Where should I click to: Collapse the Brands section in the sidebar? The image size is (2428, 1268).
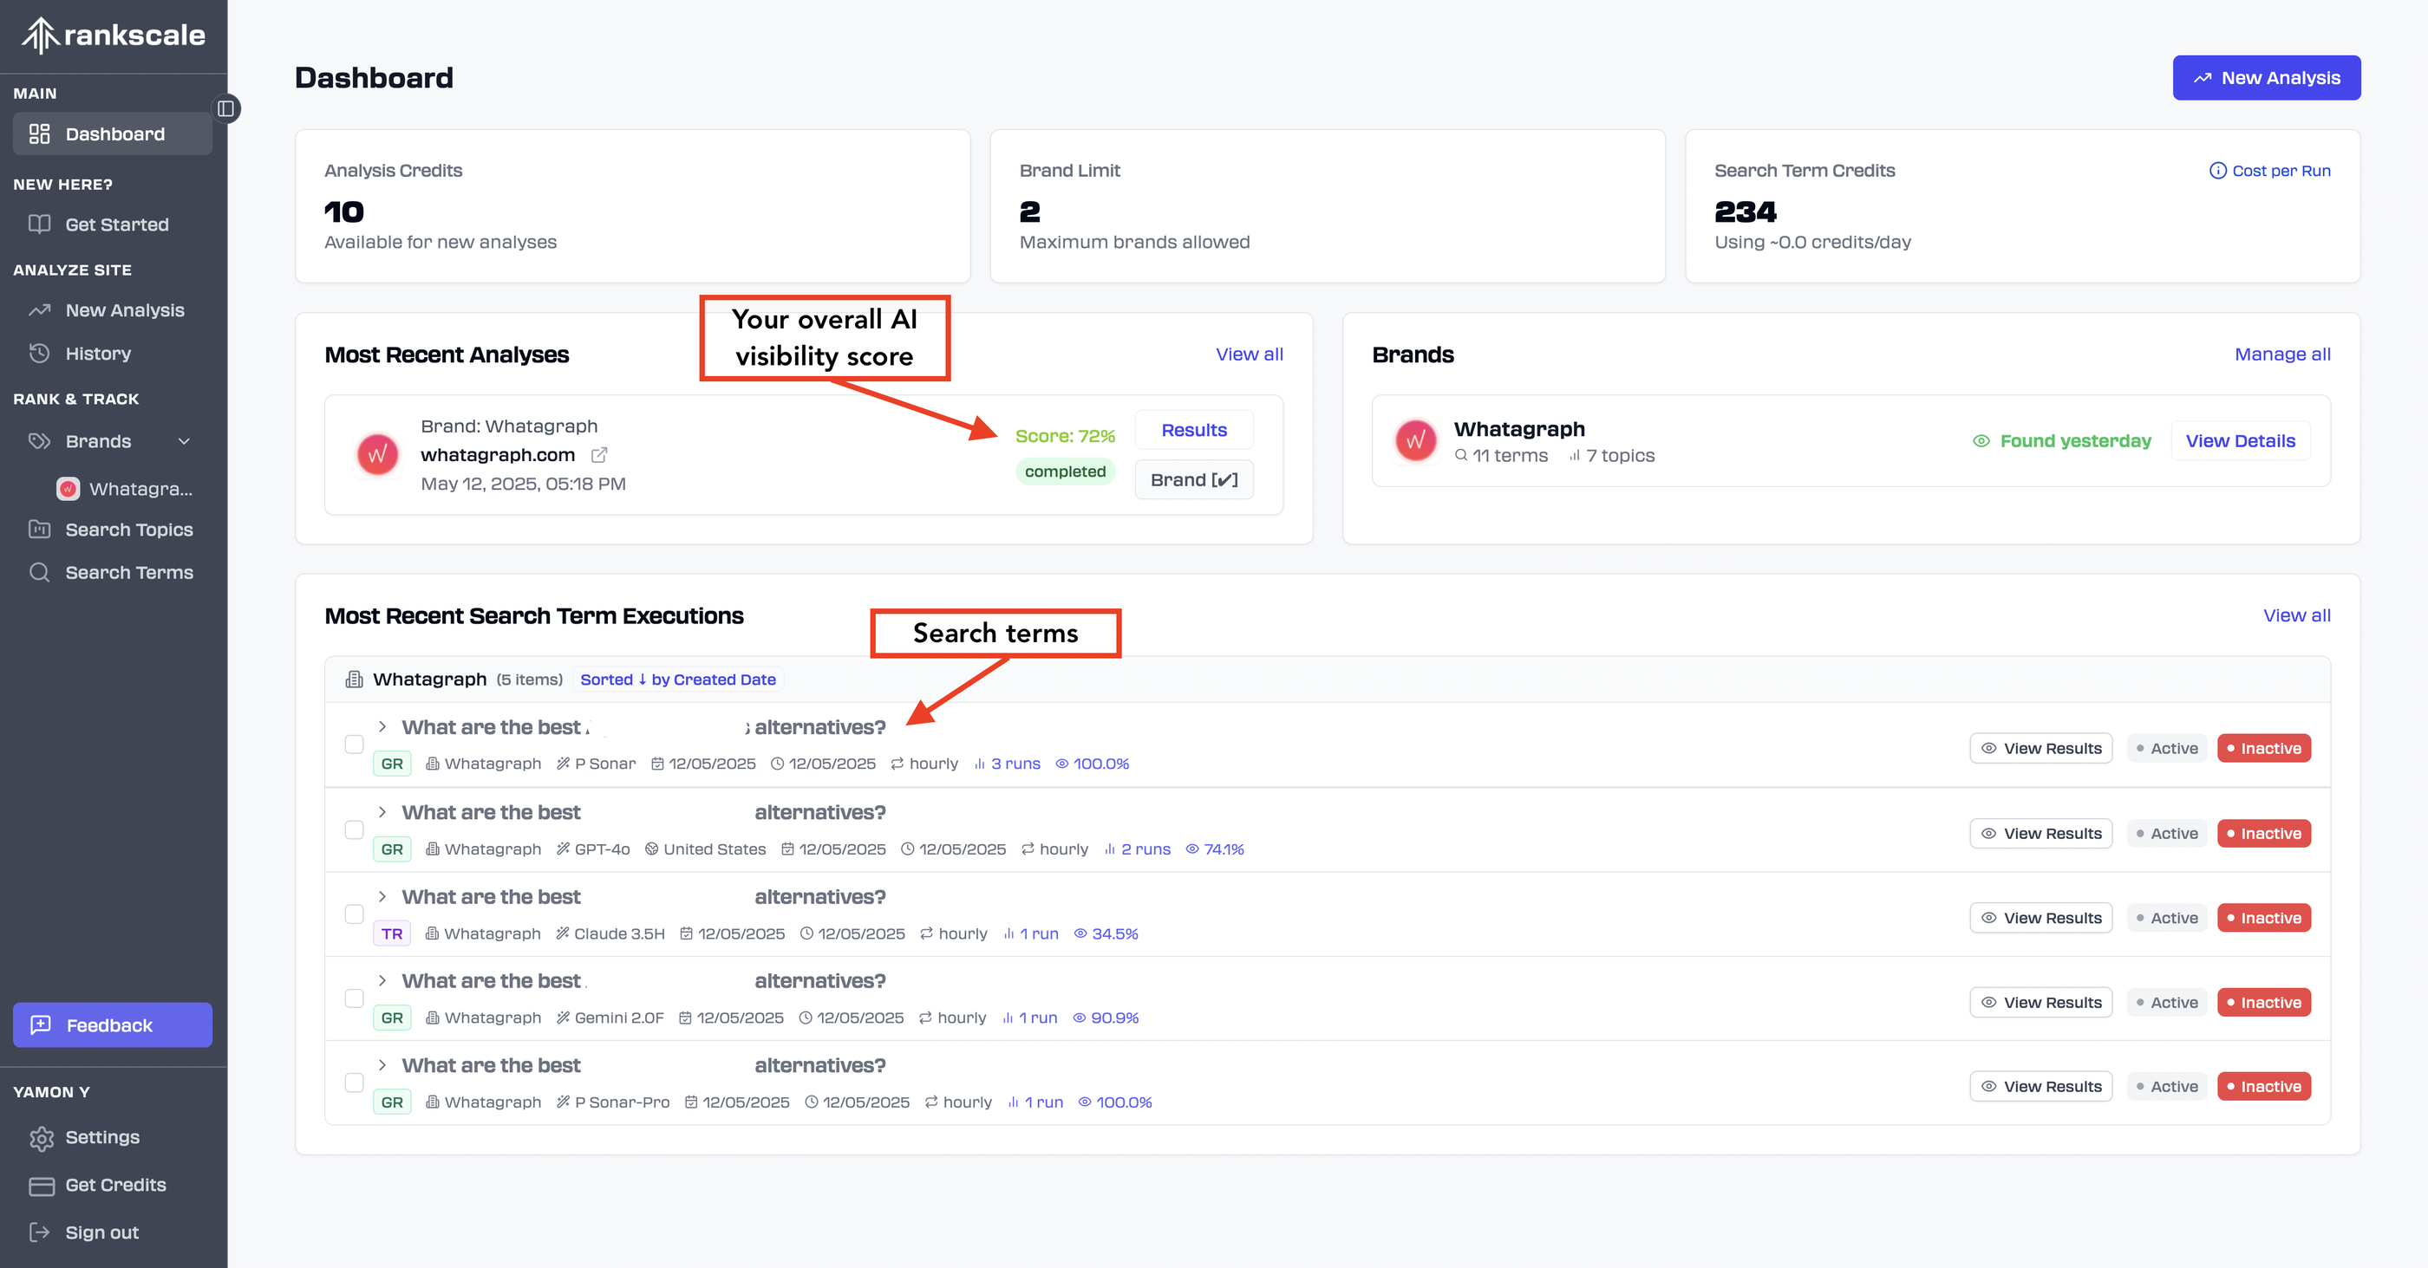[x=183, y=440]
